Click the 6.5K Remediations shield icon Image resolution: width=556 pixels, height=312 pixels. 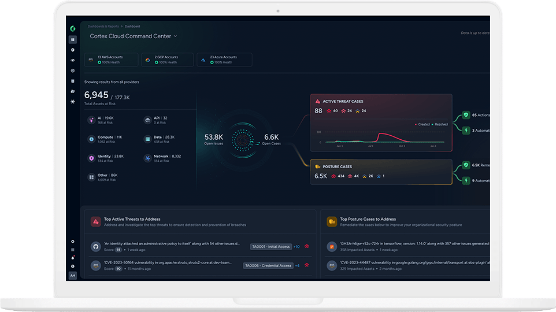pyautogui.click(x=466, y=165)
